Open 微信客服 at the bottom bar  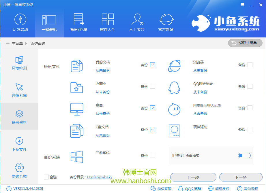pos(162,189)
